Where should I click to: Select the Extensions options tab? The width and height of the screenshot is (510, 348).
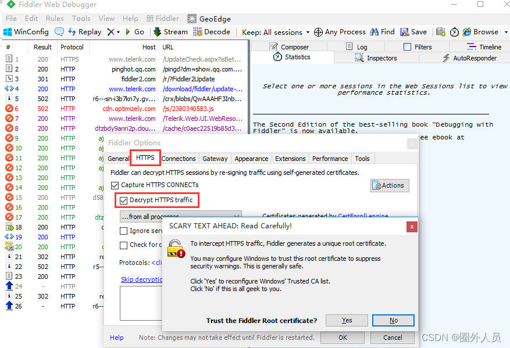pyautogui.click(x=290, y=159)
